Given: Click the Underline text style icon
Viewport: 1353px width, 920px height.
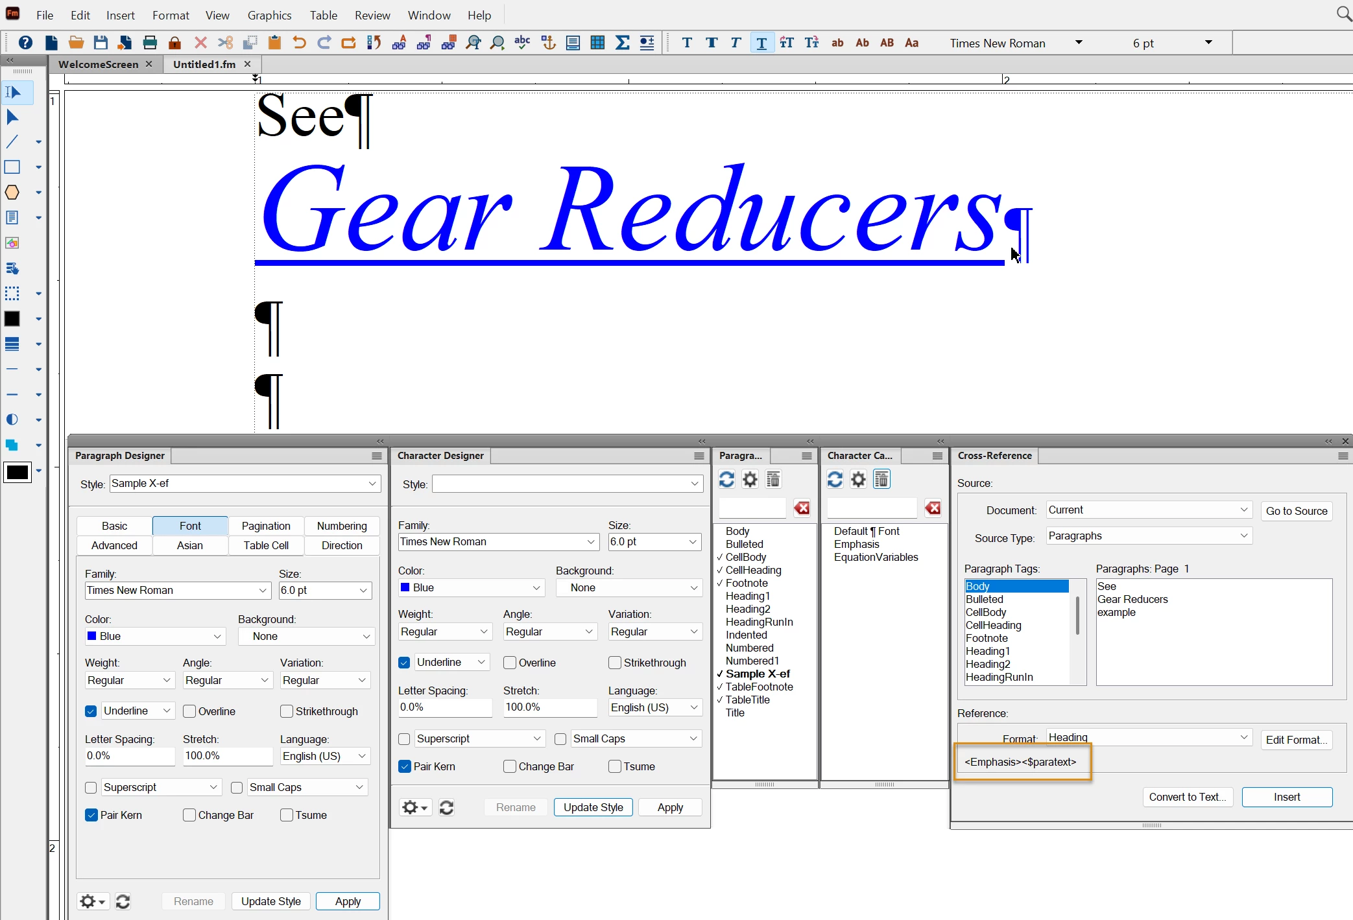Looking at the screenshot, I should tap(761, 43).
